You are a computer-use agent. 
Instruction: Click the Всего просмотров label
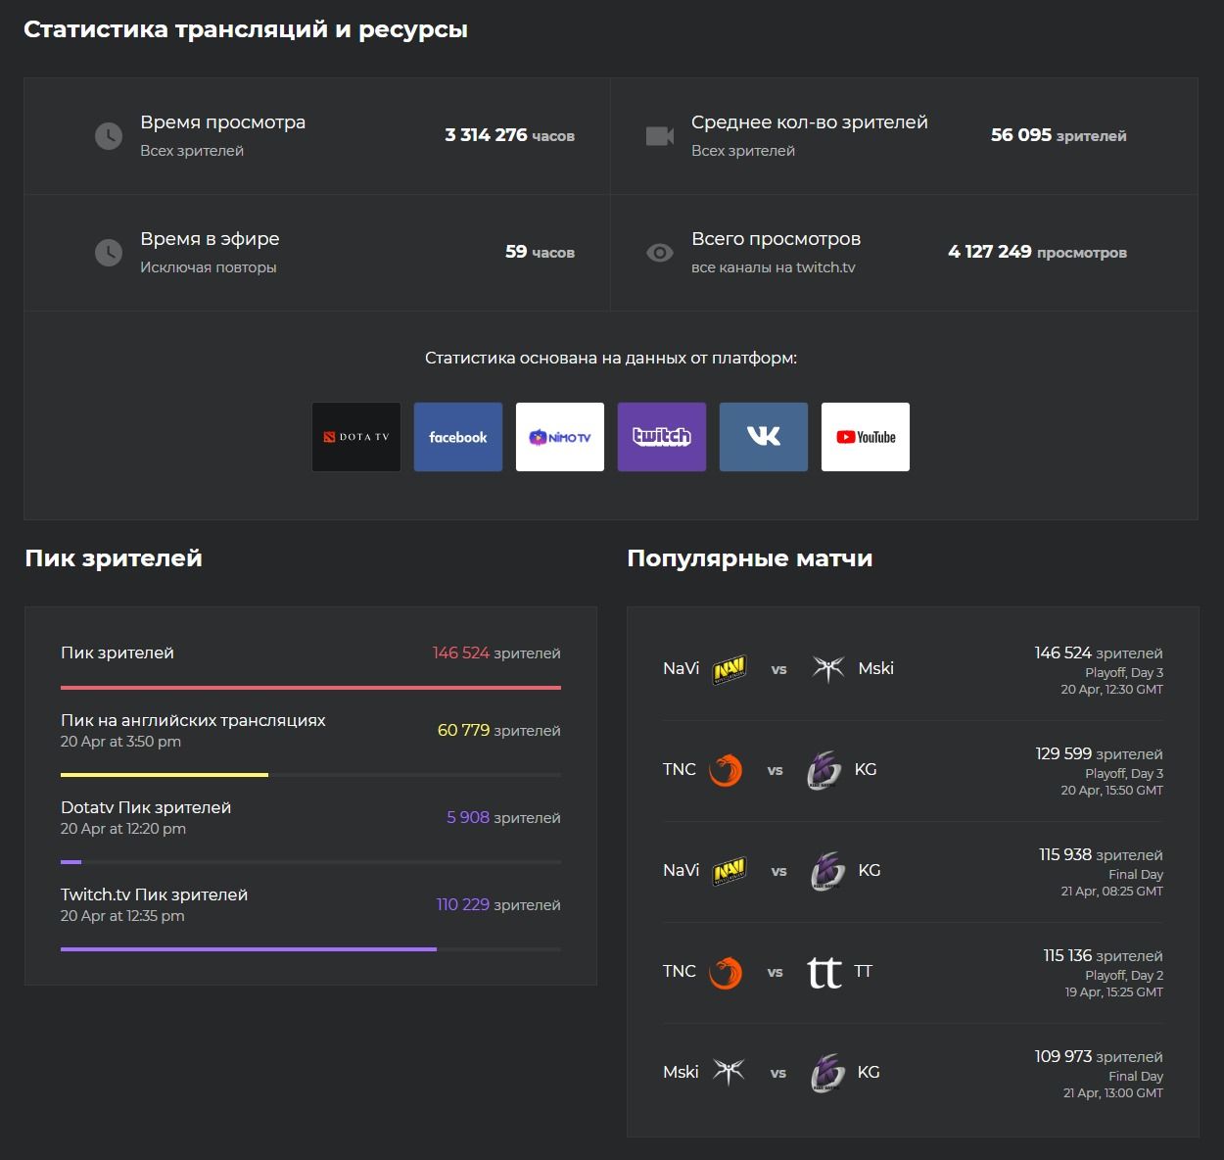[x=777, y=239]
